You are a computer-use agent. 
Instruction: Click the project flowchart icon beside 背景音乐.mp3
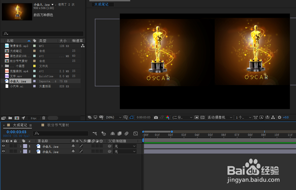(83, 46)
